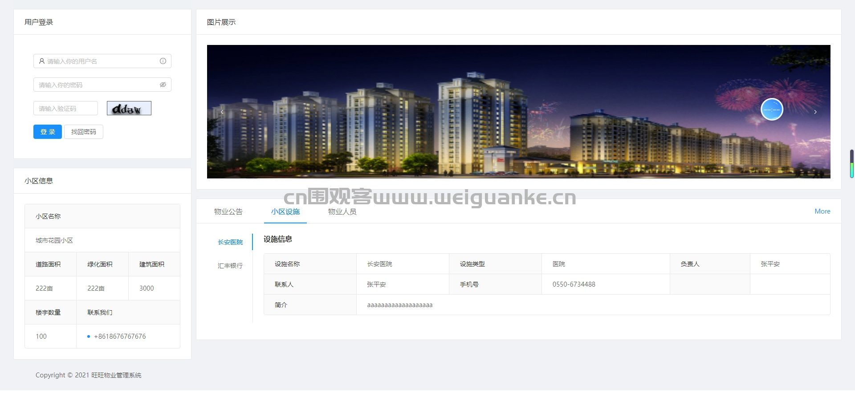Click the 手机号 label cell
Image resolution: width=855 pixels, height=409 pixels.
496,284
